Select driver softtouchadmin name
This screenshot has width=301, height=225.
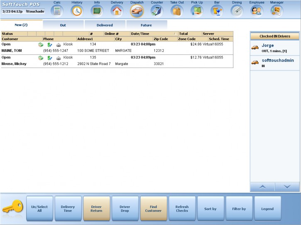click(278, 60)
